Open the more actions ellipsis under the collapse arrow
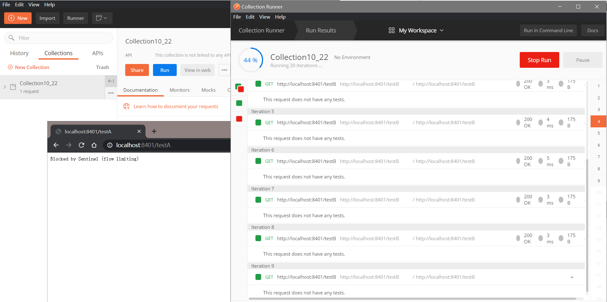The height and width of the screenshot is (302, 607). coord(111,93)
